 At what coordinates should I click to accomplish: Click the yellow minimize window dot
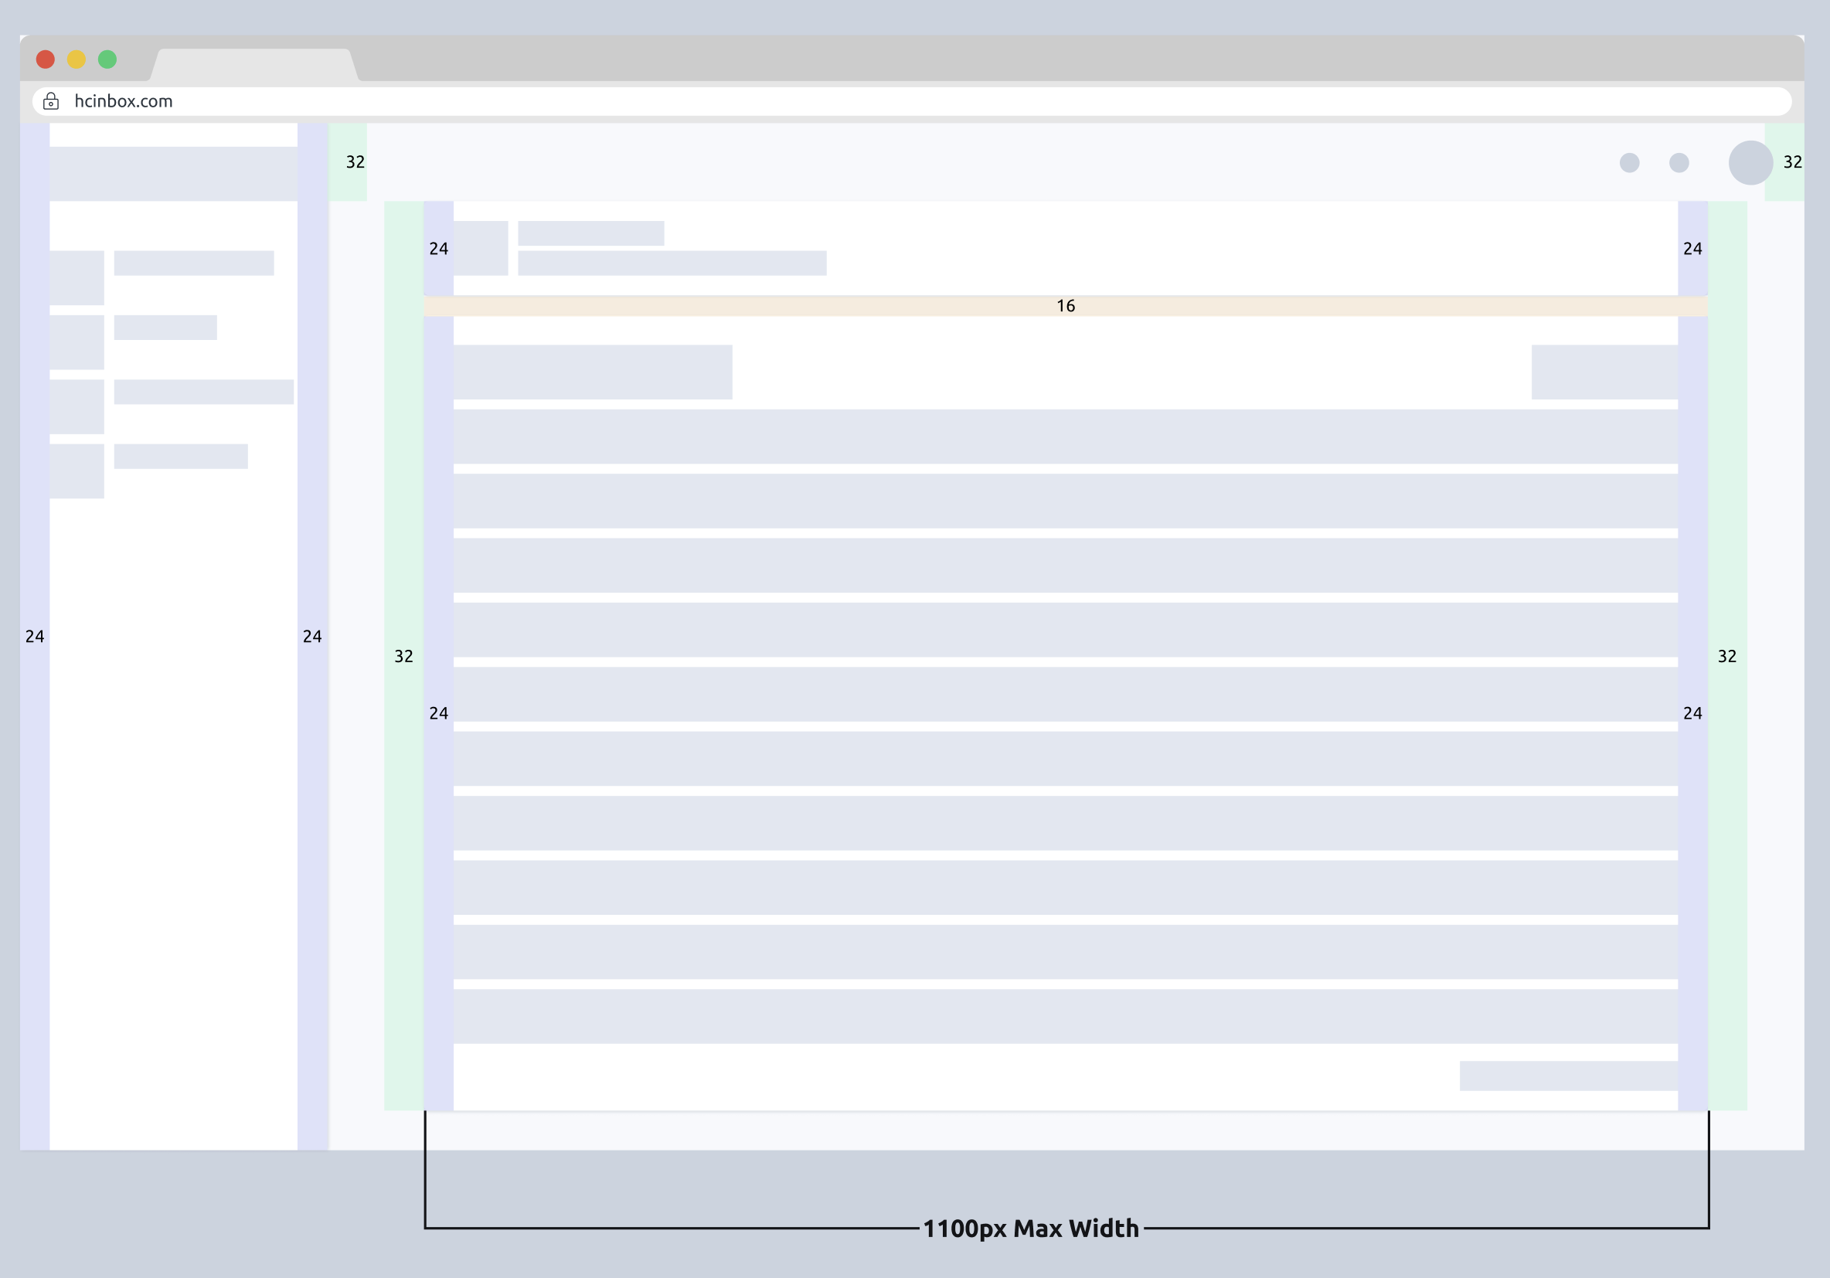[x=77, y=59]
